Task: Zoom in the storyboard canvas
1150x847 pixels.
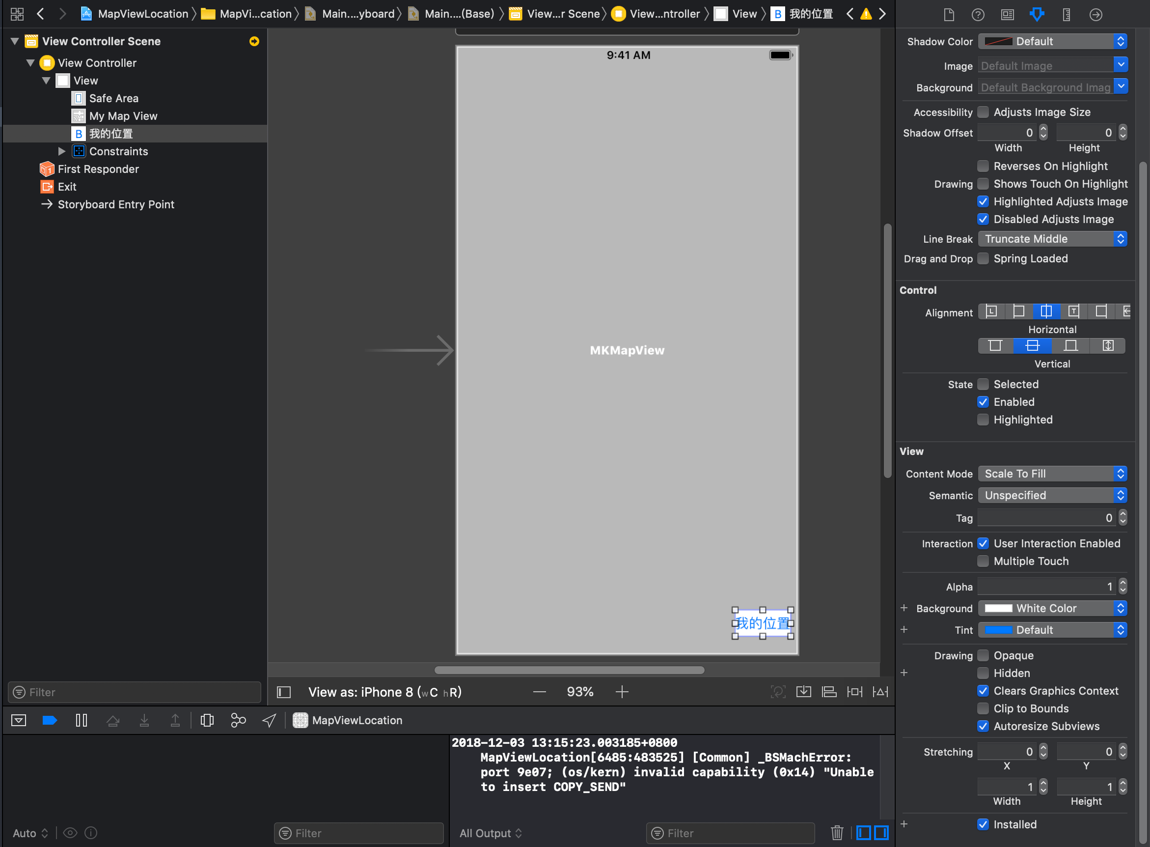Action: (x=622, y=692)
